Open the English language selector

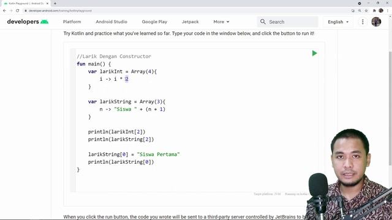pos(338,22)
